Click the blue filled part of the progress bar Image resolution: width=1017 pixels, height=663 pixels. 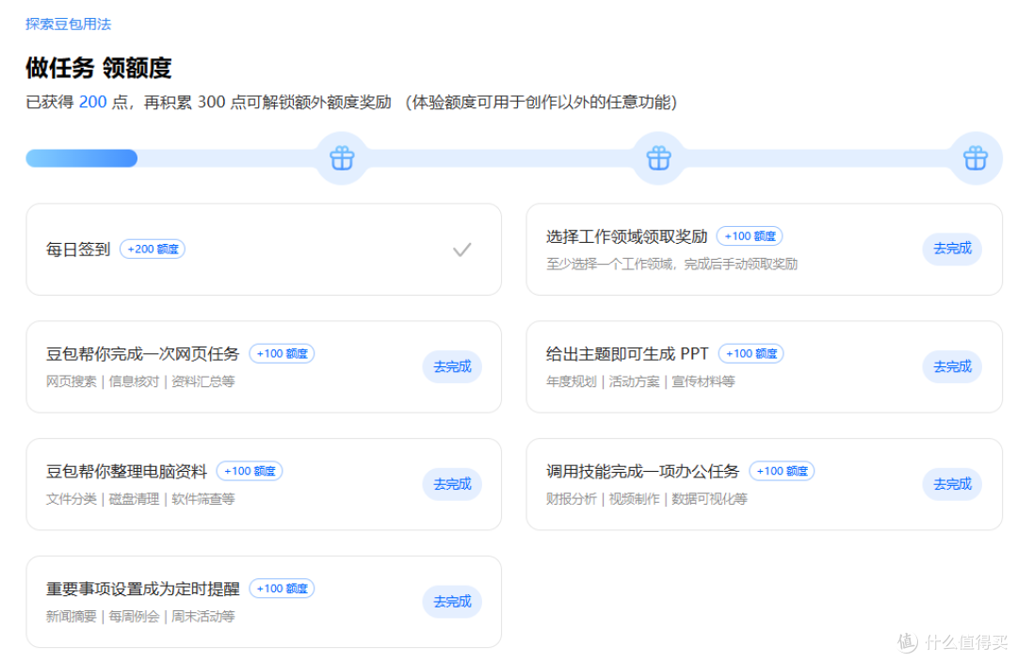point(82,158)
